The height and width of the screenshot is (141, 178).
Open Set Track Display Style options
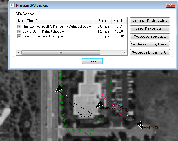click(150, 21)
